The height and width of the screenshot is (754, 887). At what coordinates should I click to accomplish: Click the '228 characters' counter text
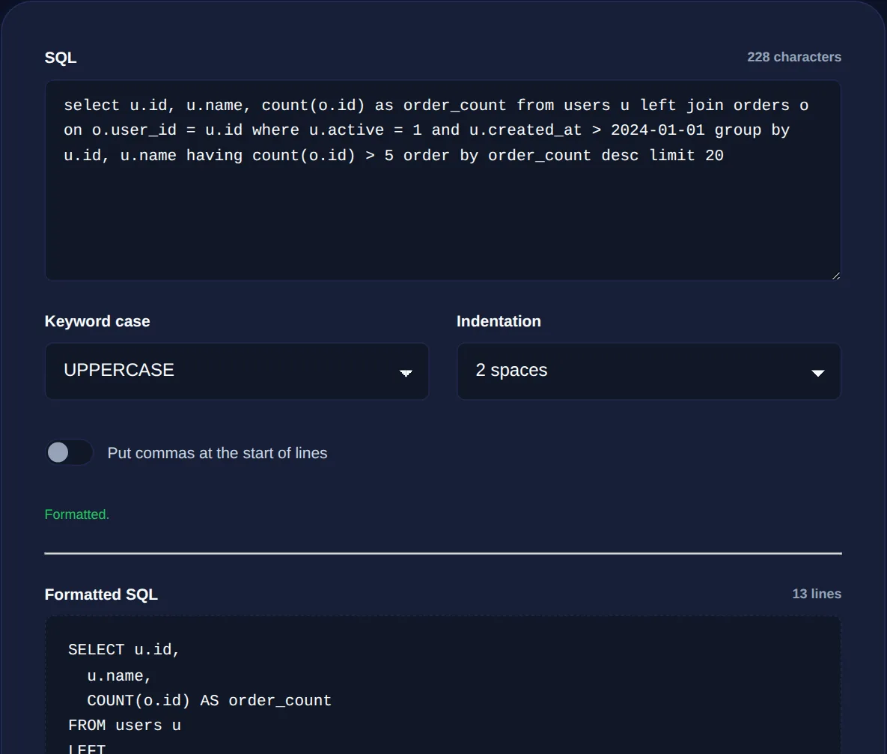pos(793,57)
